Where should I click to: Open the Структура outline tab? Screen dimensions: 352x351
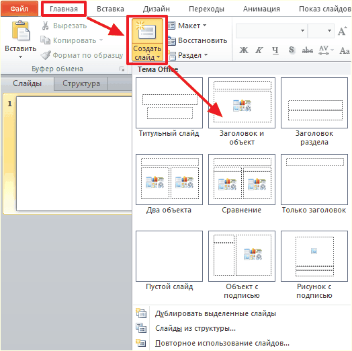(x=81, y=83)
